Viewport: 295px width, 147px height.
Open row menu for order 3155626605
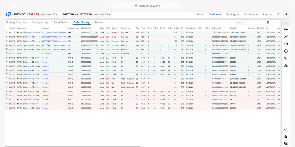(7, 108)
